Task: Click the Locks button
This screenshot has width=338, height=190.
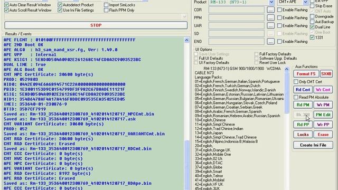Action: 303,135
